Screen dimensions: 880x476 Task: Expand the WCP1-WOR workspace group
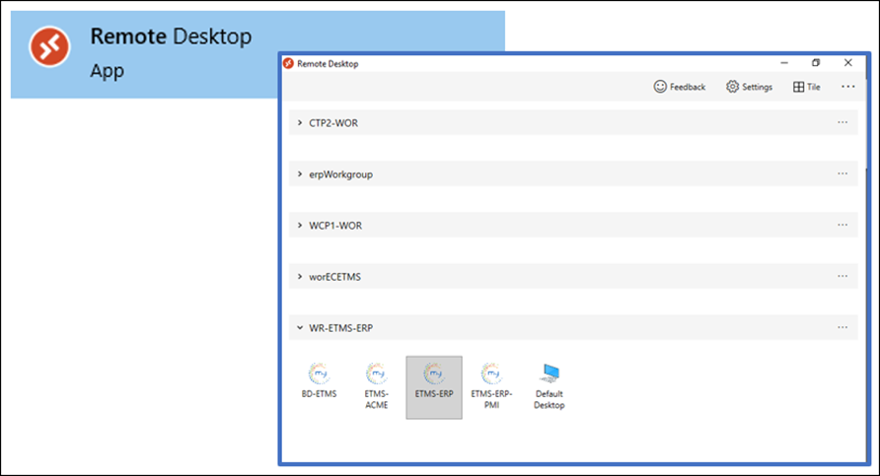coord(300,226)
